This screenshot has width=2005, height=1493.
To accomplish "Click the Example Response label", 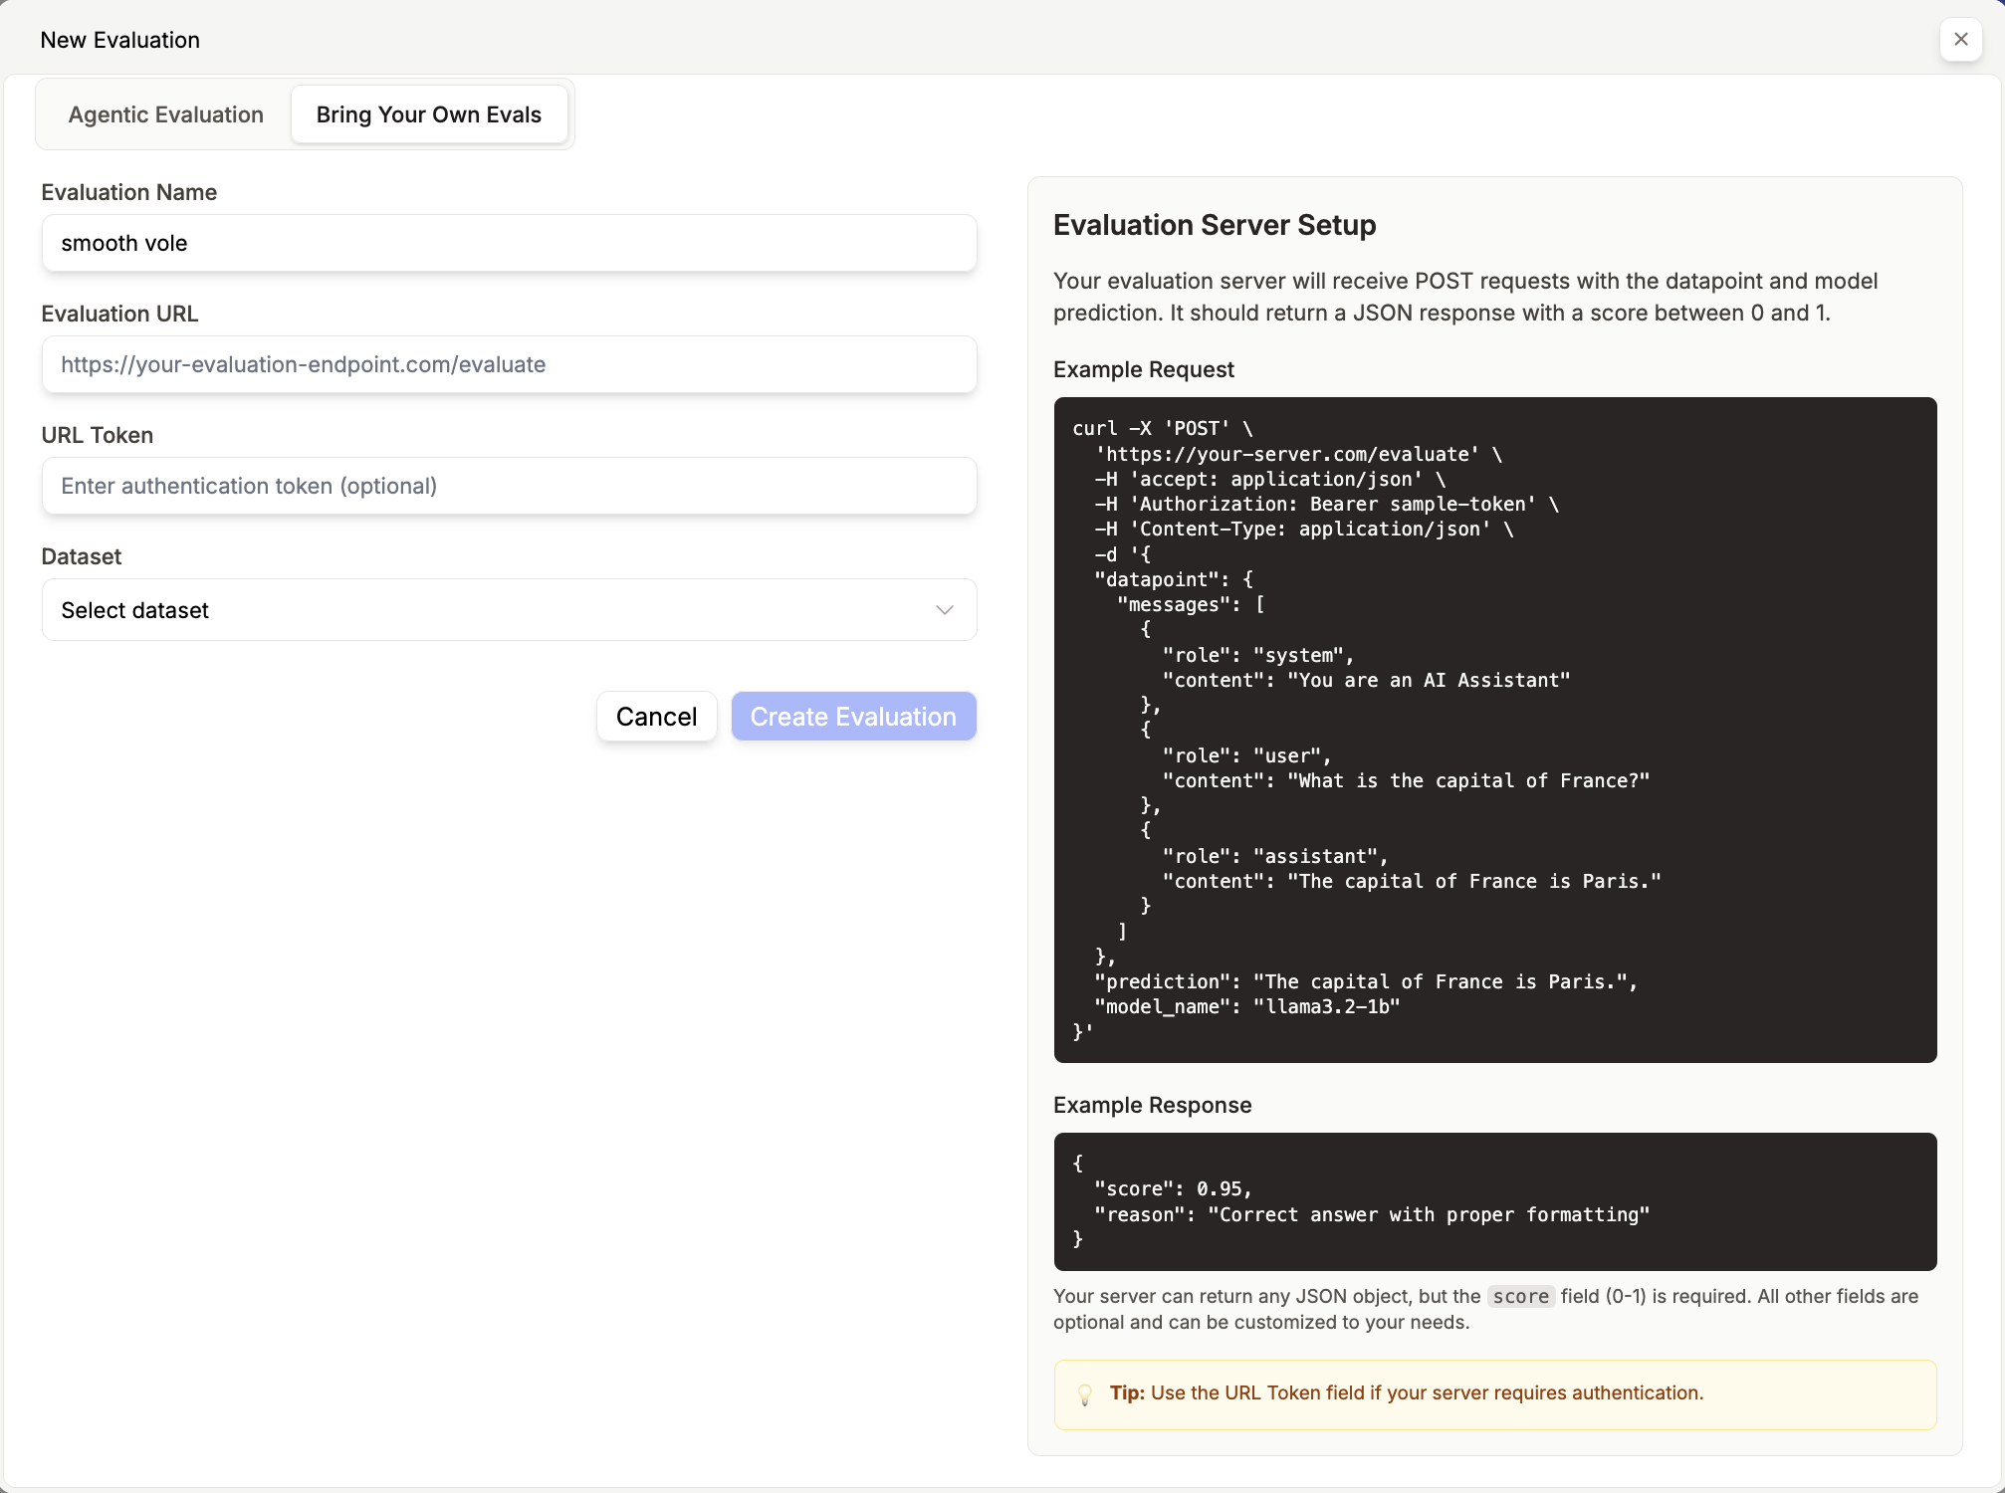I will 1152,1105.
